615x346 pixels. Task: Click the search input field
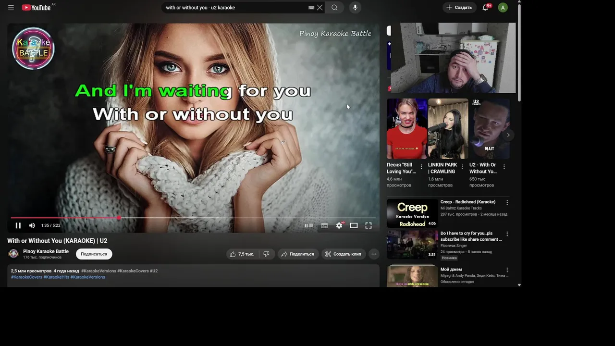point(235,7)
